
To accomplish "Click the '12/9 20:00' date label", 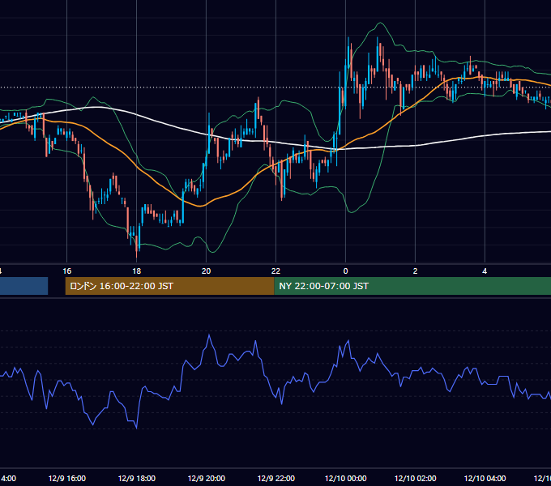I will pos(207,478).
